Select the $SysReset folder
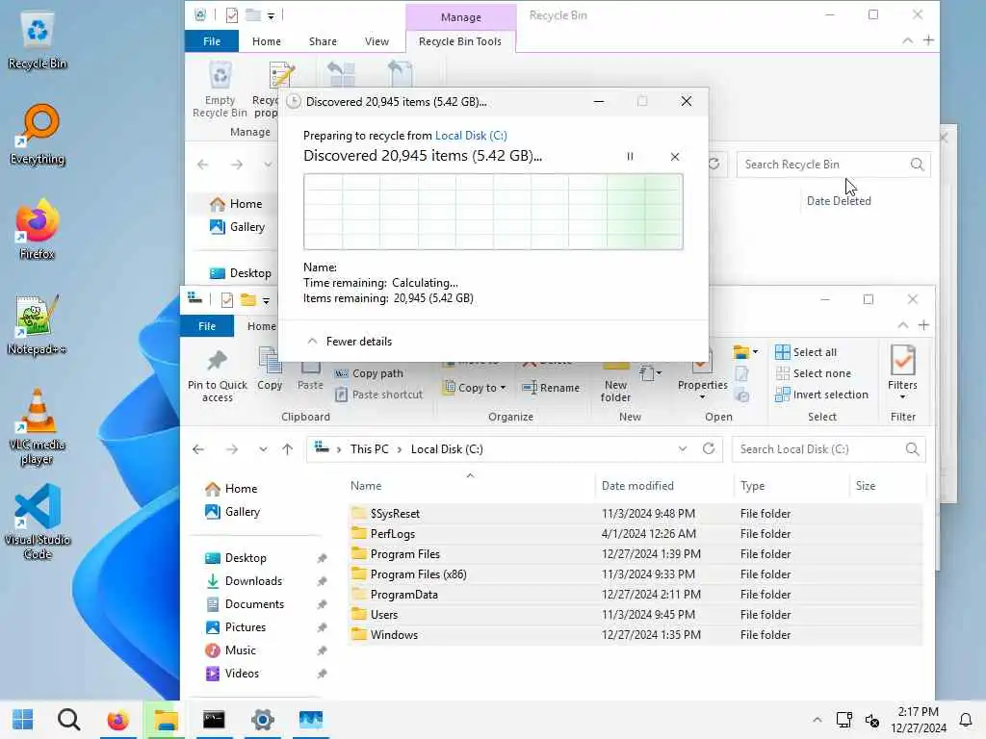The height and width of the screenshot is (739, 986). coord(636,514)
